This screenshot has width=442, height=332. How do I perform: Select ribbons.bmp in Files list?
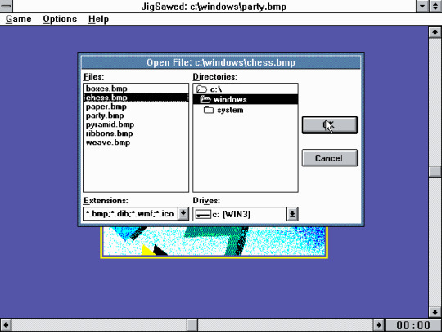(x=136, y=134)
